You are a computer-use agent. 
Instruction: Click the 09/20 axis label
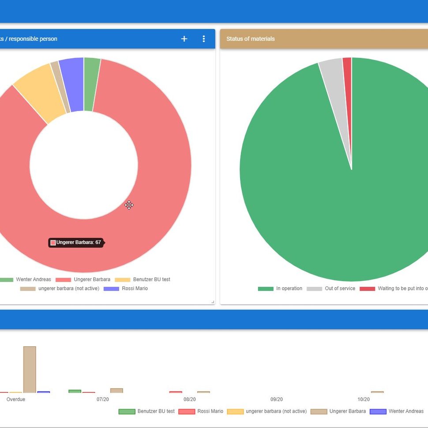click(277, 399)
